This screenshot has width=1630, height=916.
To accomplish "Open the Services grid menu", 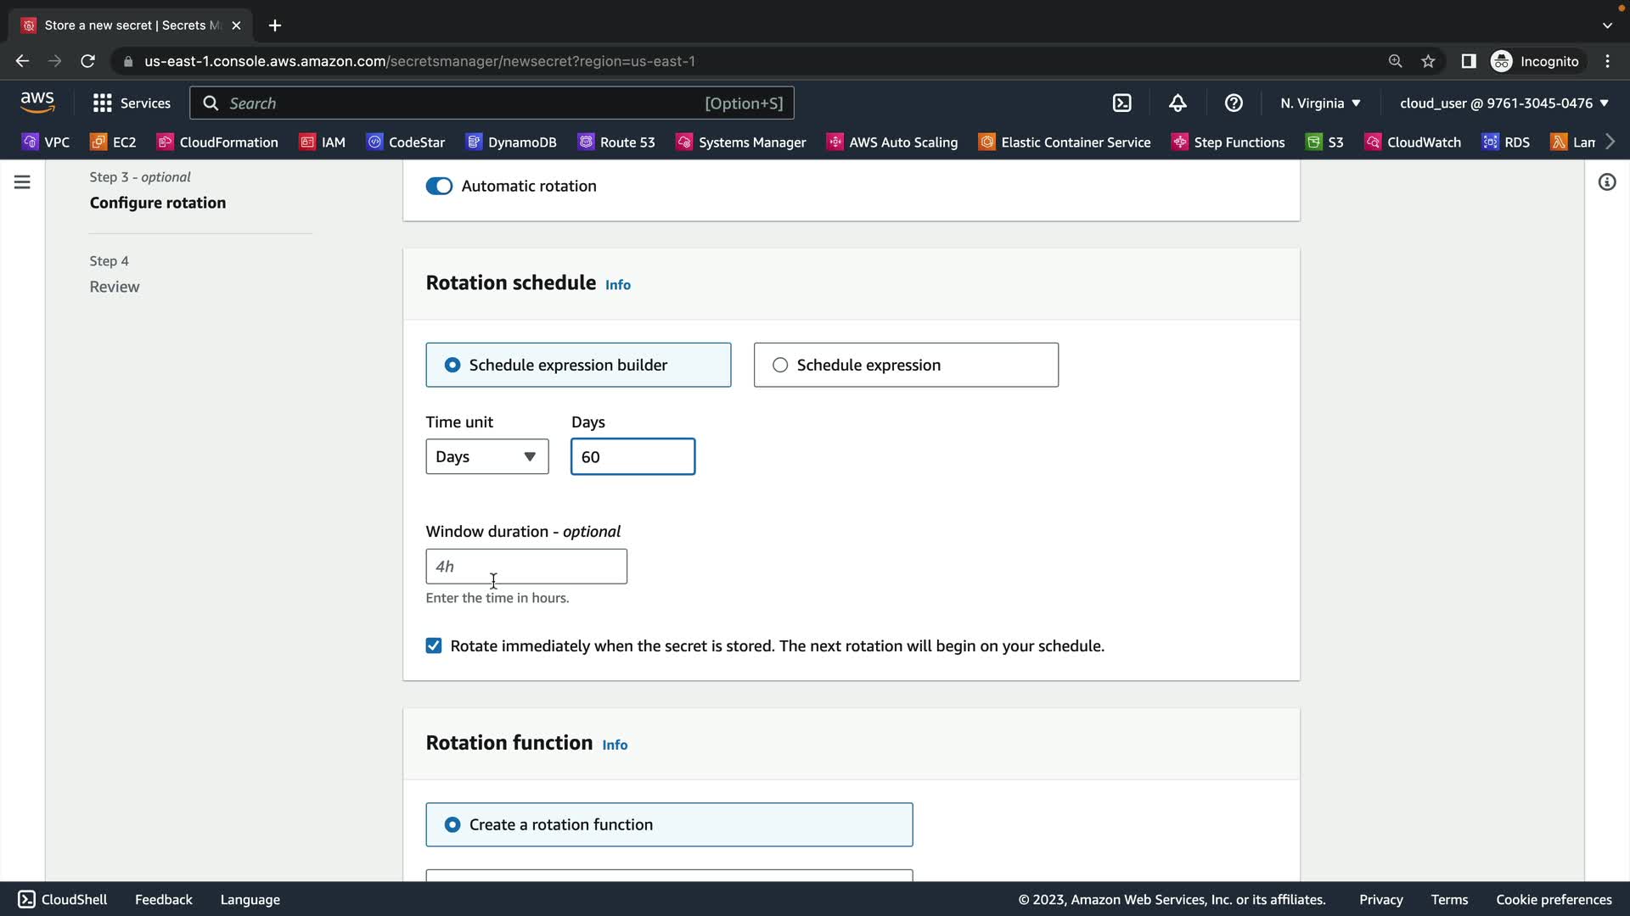I will (132, 103).
